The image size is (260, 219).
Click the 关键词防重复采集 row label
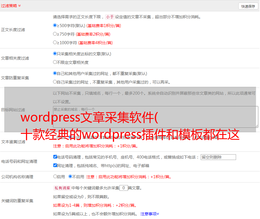[17, 201]
